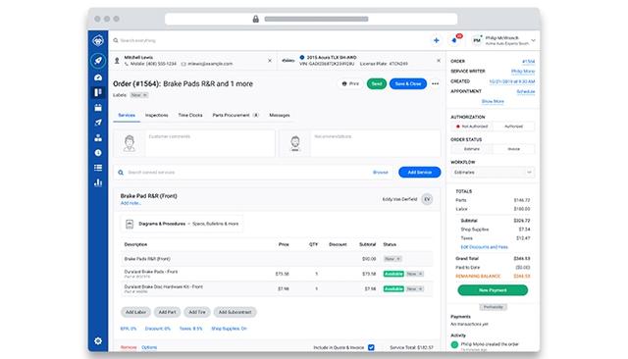Open the bar chart reports icon in sidebar
This screenshot has height=359, width=628.
tap(98, 182)
